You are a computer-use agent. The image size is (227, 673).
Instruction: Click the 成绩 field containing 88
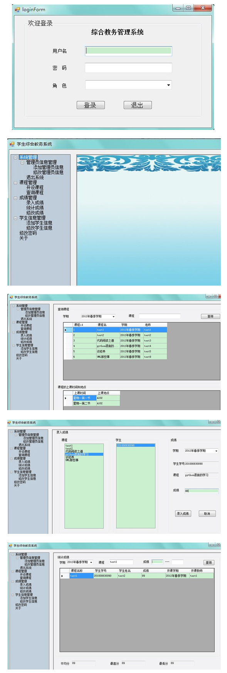pyautogui.click(x=201, y=491)
